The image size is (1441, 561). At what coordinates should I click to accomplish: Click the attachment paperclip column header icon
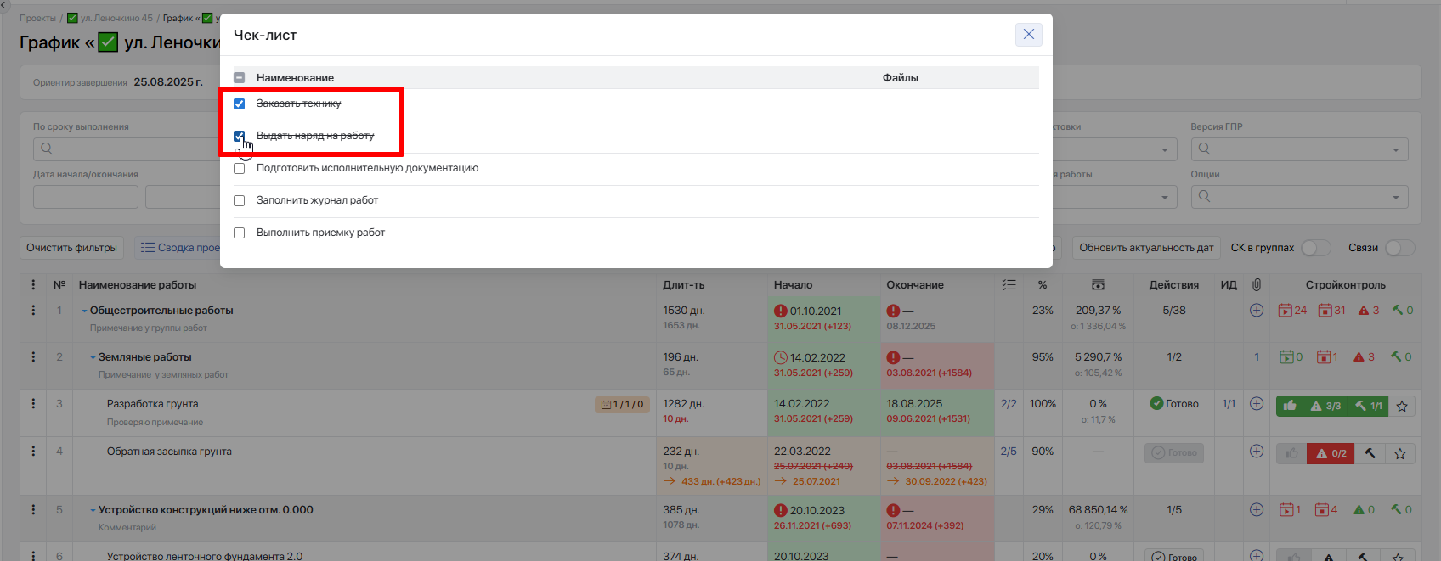pyautogui.click(x=1257, y=285)
